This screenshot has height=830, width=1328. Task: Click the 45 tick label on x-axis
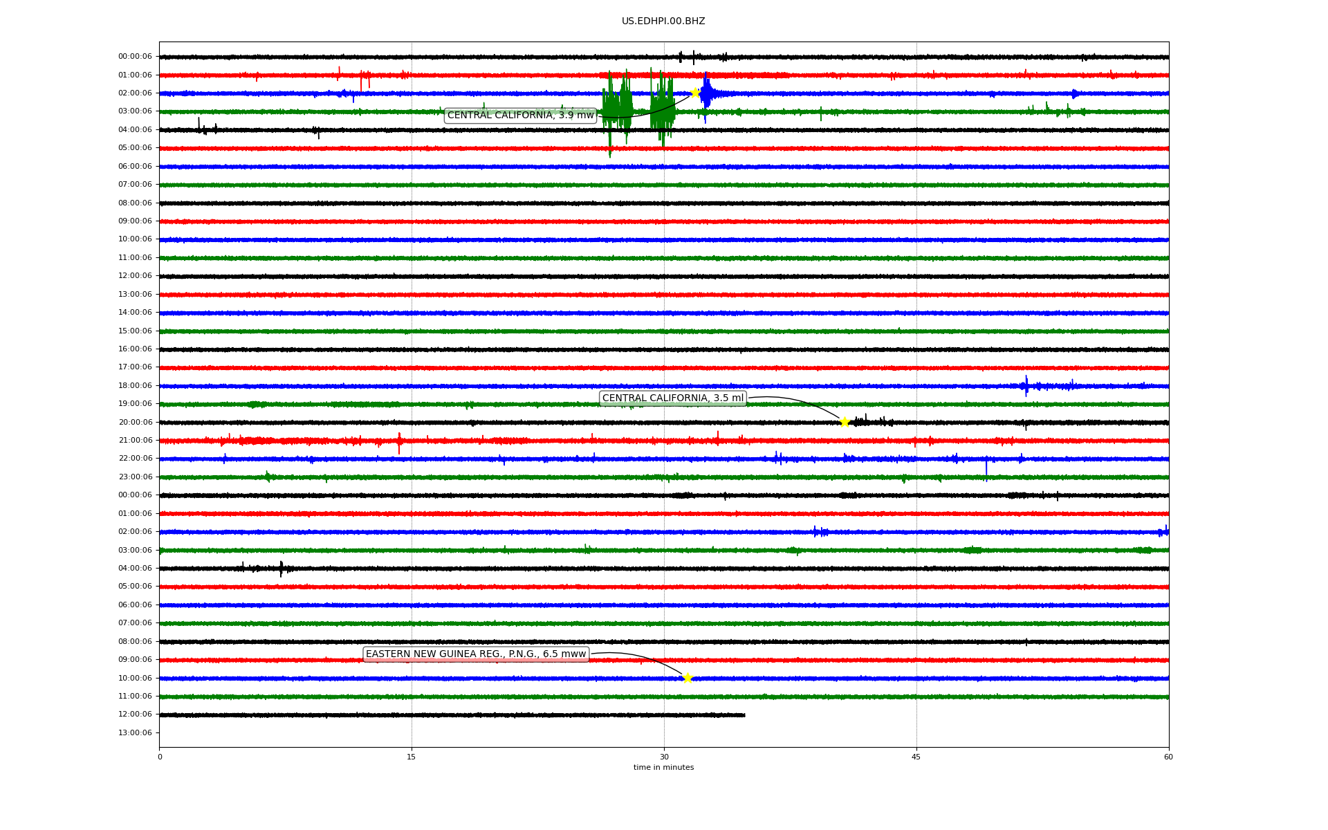click(916, 757)
